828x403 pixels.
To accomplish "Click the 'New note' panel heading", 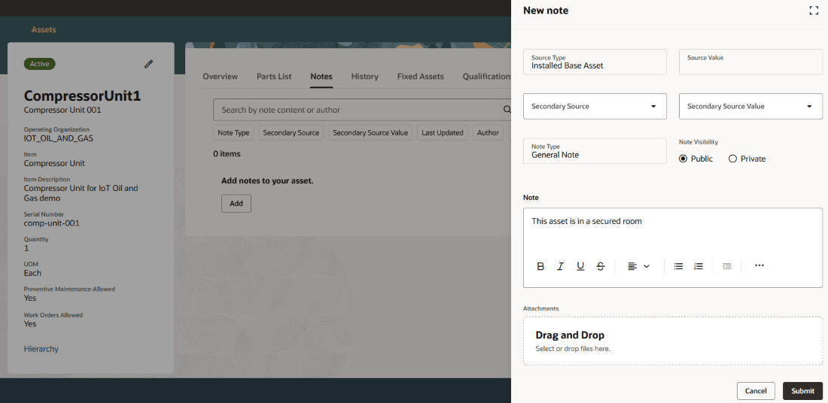I will tap(546, 11).
